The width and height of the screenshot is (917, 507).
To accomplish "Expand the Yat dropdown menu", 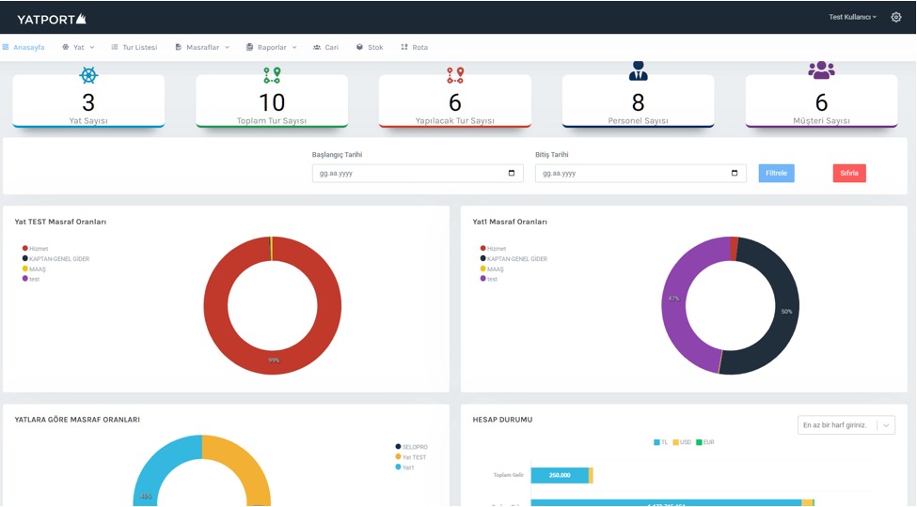I will [79, 47].
